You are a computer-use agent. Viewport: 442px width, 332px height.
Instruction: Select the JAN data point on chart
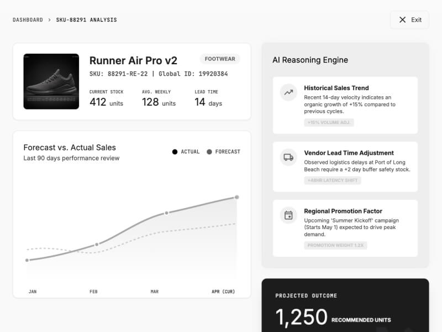tap(27, 260)
